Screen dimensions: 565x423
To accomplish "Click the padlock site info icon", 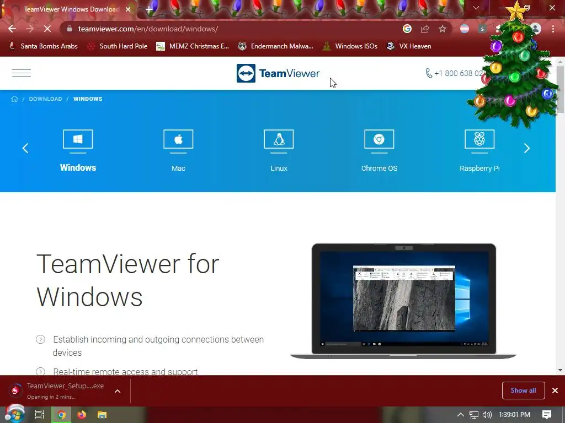I will [70, 29].
